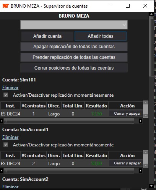The width and height of the screenshot is (156, 190).
Task: Click up arrow of Sim101 table scrollbar
Action: pos(146,103)
